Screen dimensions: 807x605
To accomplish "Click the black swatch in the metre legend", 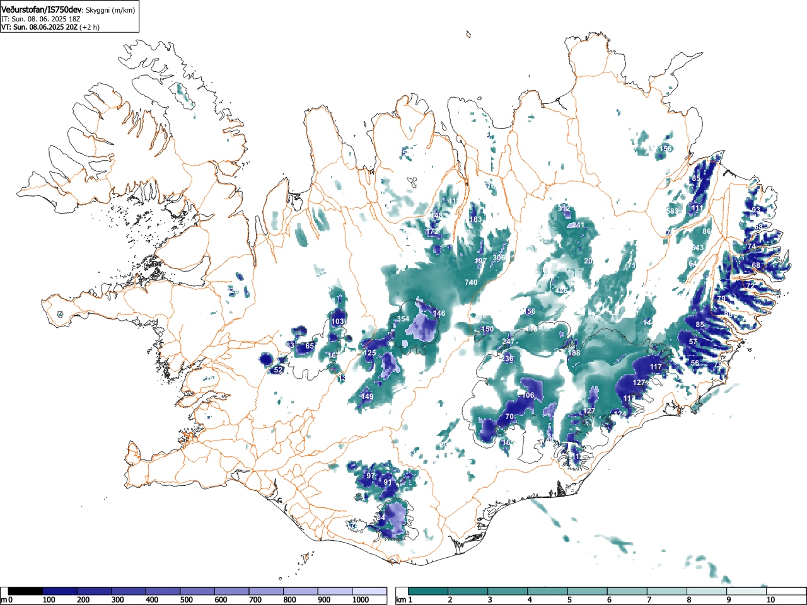I will click(x=25, y=591).
